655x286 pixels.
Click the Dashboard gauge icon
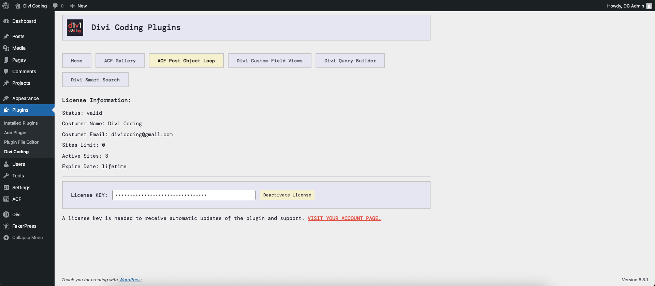6,21
